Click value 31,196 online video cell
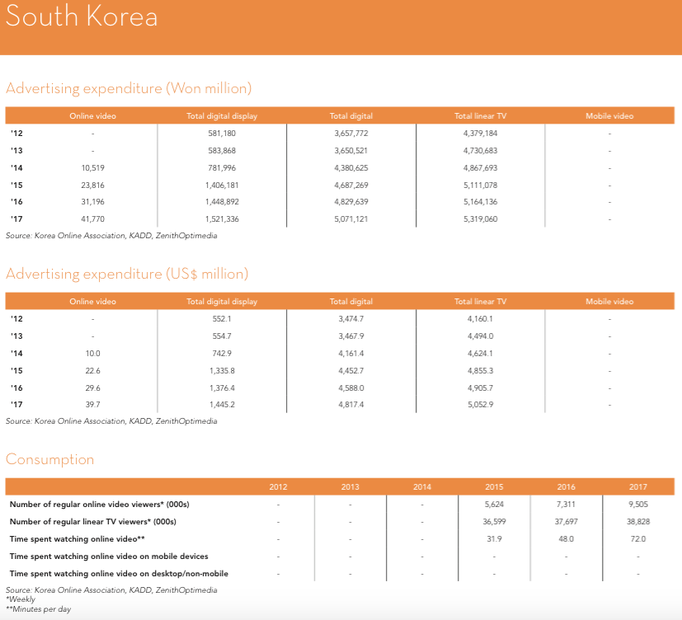 coord(92,202)
